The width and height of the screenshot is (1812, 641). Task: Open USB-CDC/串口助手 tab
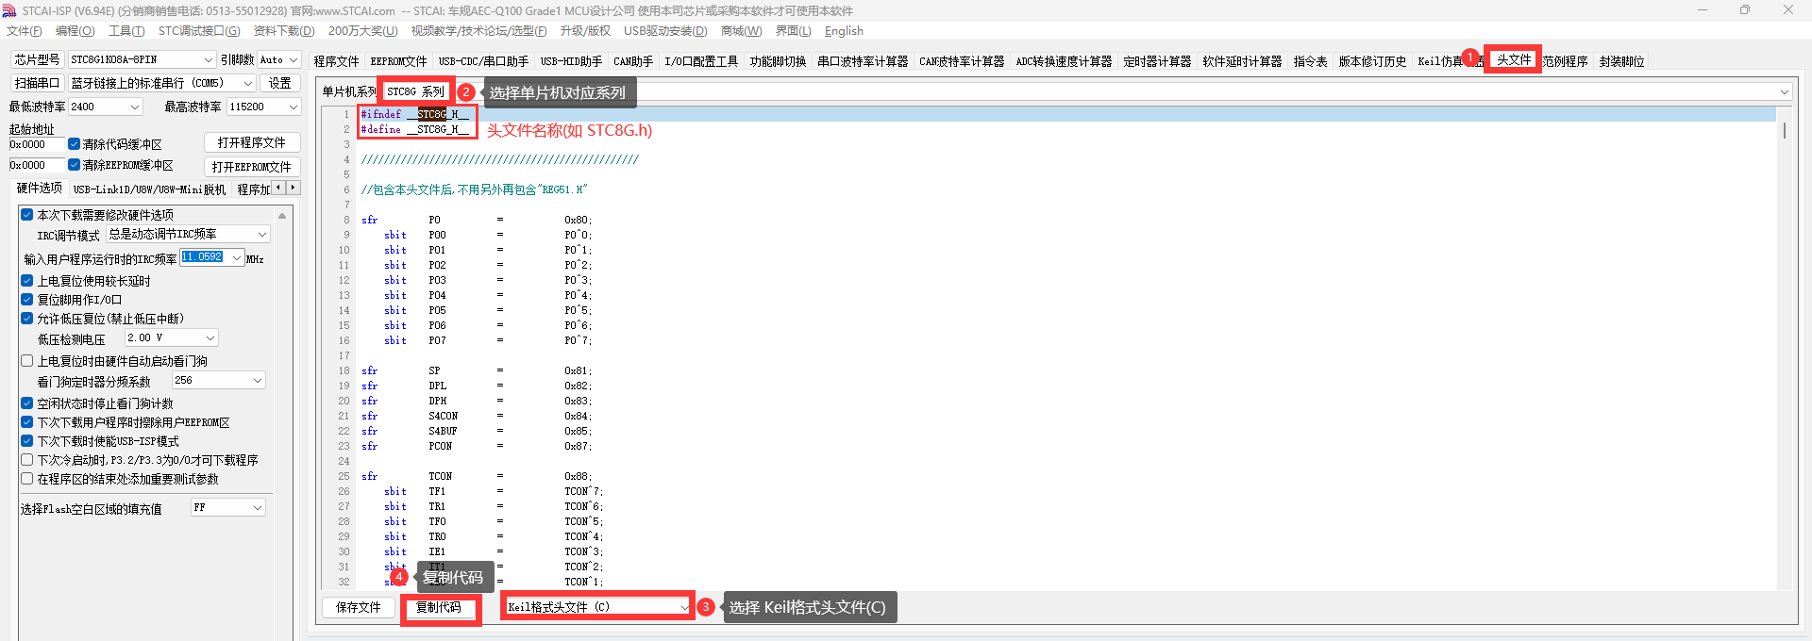point(483,61)
